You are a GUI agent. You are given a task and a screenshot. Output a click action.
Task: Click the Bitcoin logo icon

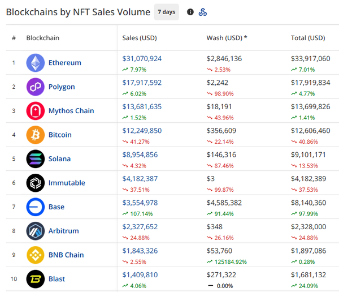35,135
